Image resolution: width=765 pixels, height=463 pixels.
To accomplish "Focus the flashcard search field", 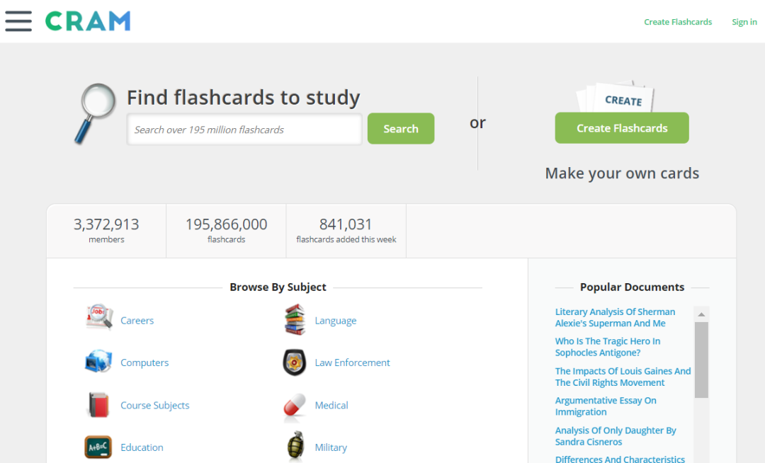I will pyautogui.click(x=244, y=130).
